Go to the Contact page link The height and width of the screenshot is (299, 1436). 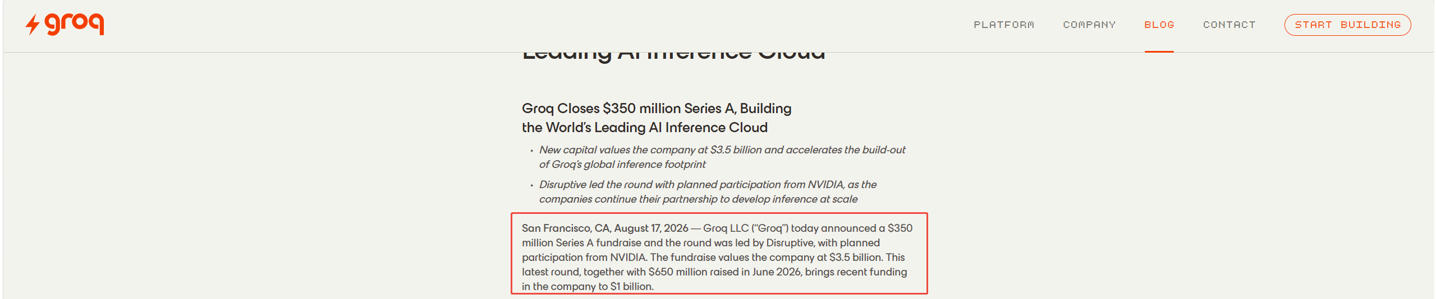(x=1229, y=25)
